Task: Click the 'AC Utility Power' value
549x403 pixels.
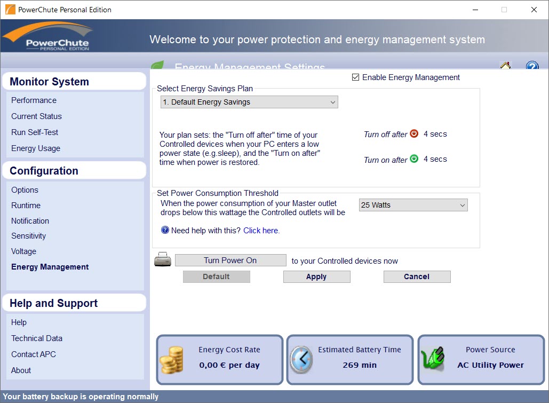Action: pyautogui.click(x=490, y=365)
